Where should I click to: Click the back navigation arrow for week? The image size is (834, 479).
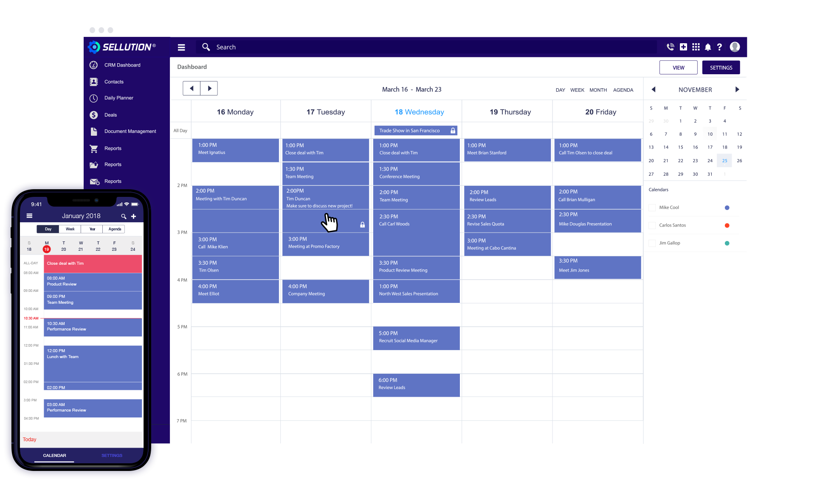(x=192, y=88)
